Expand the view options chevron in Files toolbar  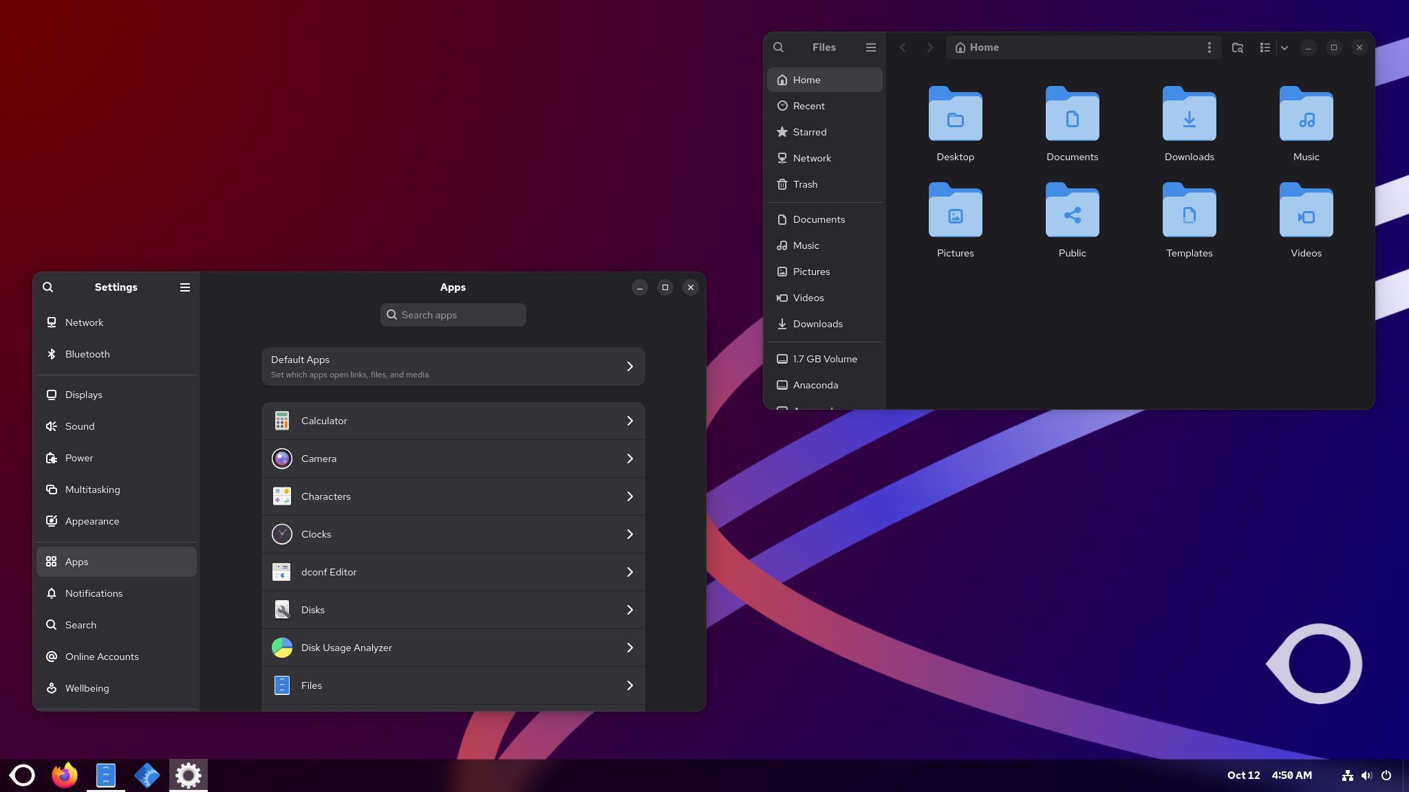tap(1284, 47)
